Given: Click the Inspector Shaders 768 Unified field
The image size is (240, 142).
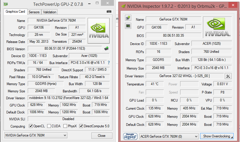Looking at the screenshot, I should (212, 52).
